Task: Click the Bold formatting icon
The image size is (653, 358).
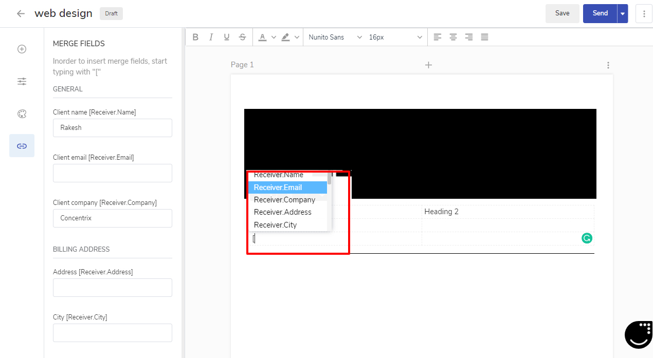Action: pos(195,37)
